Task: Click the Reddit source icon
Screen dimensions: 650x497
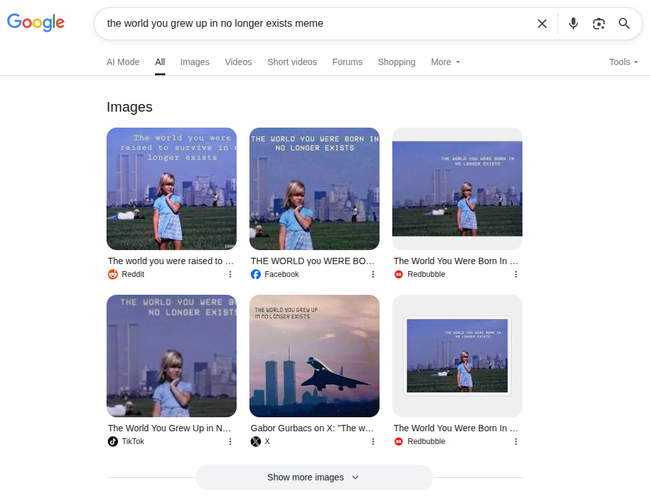Action: coord(113,274)
